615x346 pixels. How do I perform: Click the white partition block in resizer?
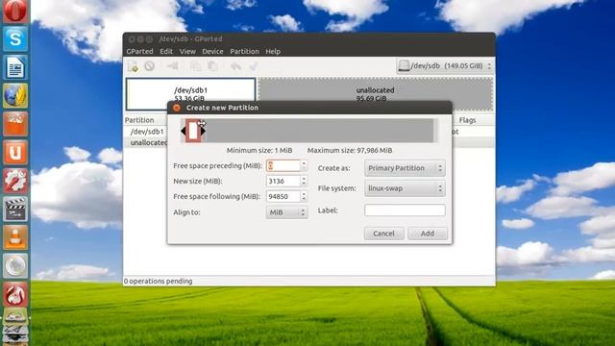pos(193,131)
